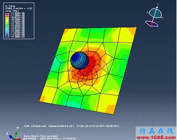The image size is (177, 140).
Task: Click the blue Z axis of the triad
Action: pyautogui.click(x=11, y=137)
